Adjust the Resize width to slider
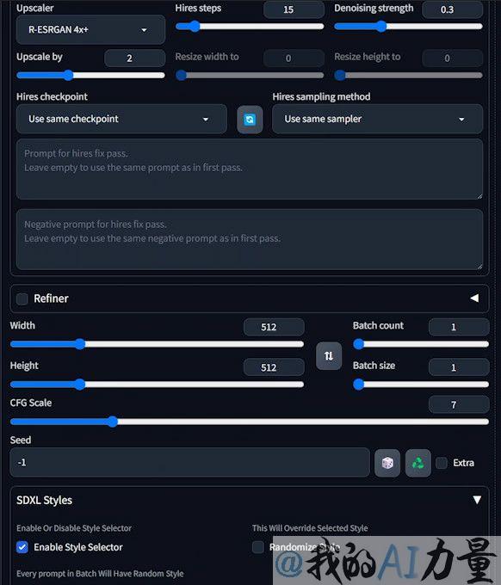 point(250,76)
